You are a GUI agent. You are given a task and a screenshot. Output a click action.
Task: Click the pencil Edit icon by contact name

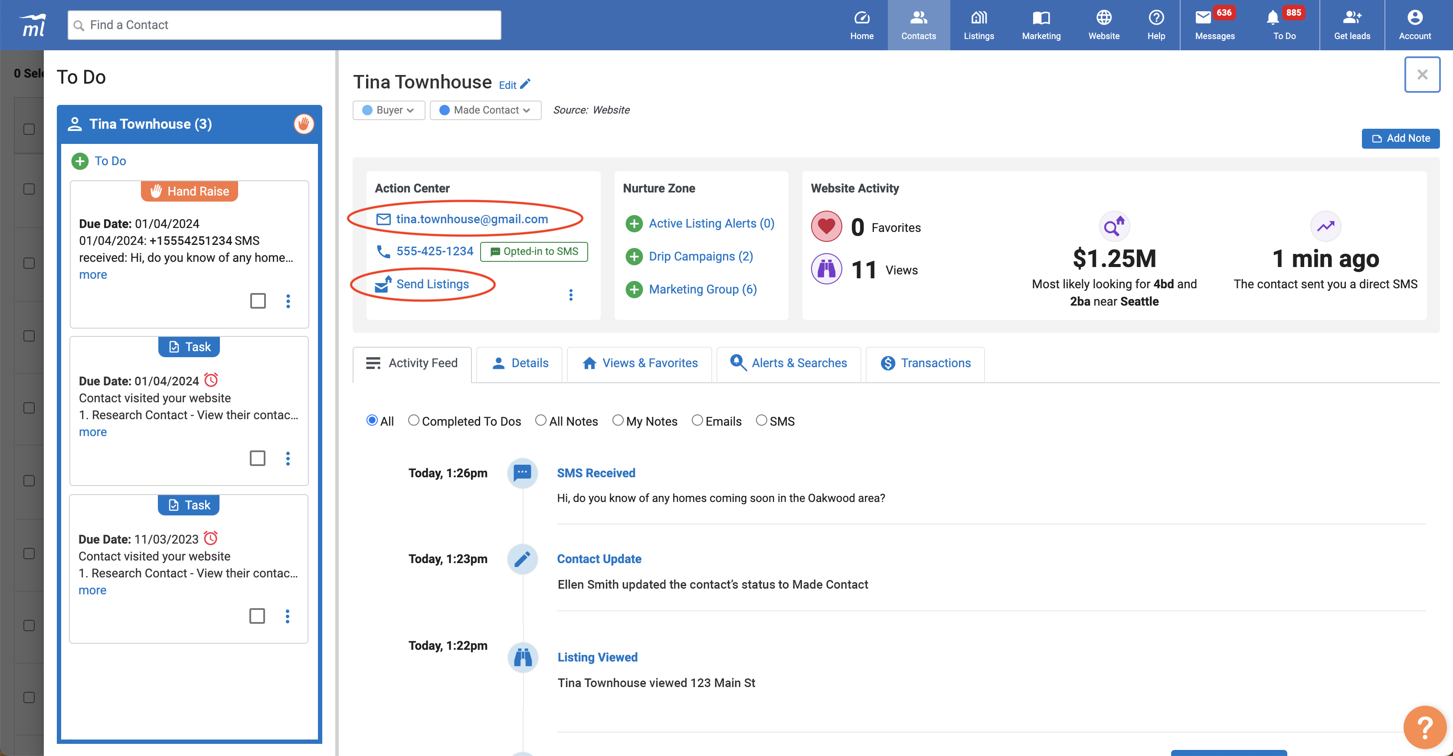tap(525, 84)
